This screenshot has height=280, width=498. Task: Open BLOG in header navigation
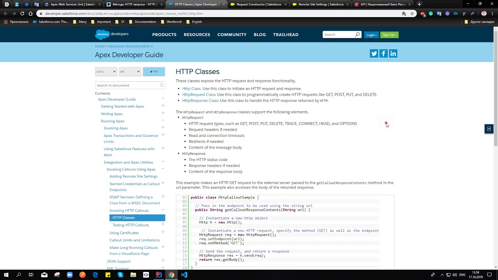260,35
